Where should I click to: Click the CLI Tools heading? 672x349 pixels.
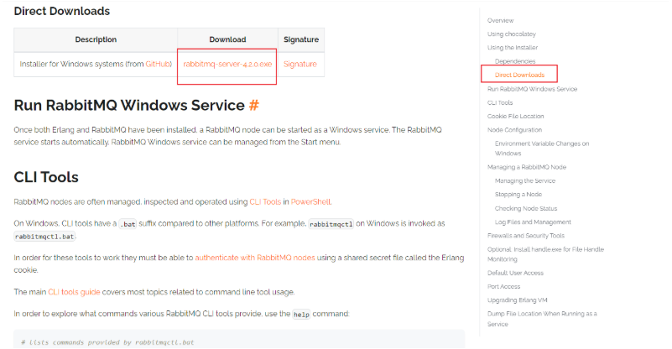pos(46,177)
